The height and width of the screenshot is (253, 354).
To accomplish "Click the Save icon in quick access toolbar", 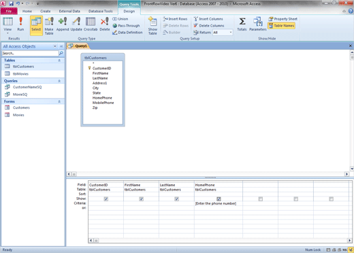I will click(12, 3).
